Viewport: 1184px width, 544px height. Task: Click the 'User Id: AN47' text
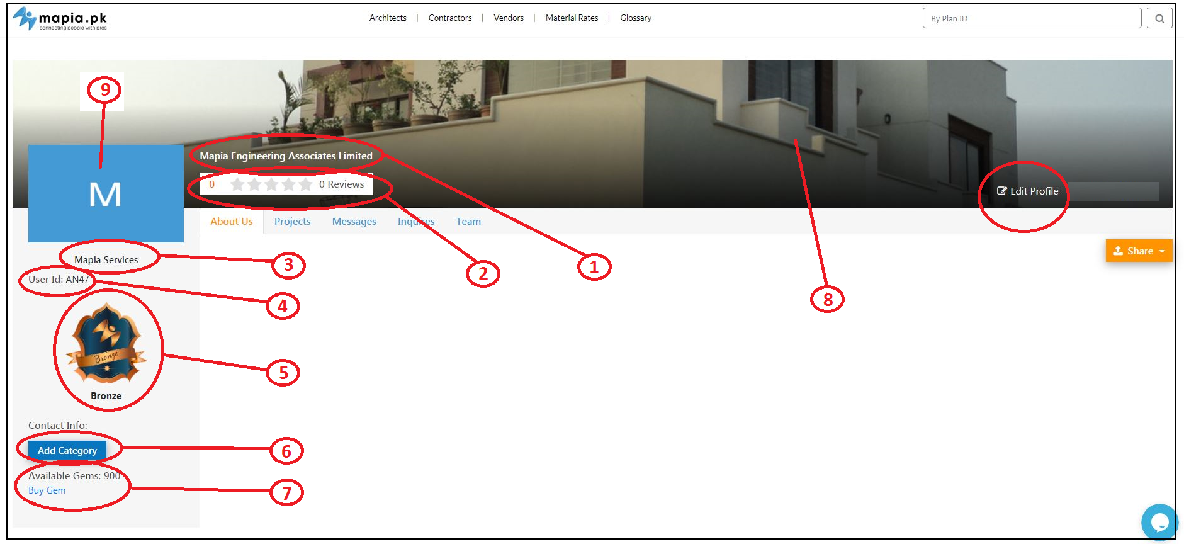click(x=59, y=279)
